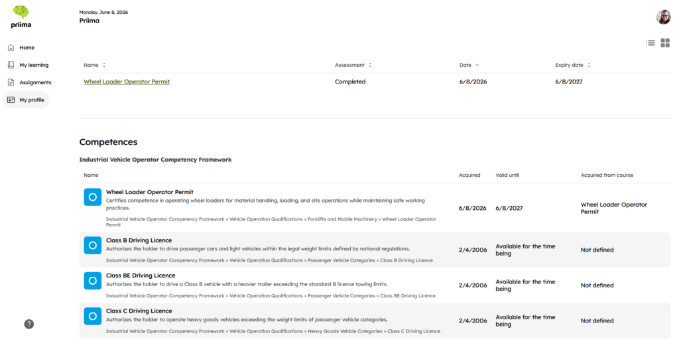Screen dimensions: 679x353
Task: Switch to grid view
Action: coord(665,43)
